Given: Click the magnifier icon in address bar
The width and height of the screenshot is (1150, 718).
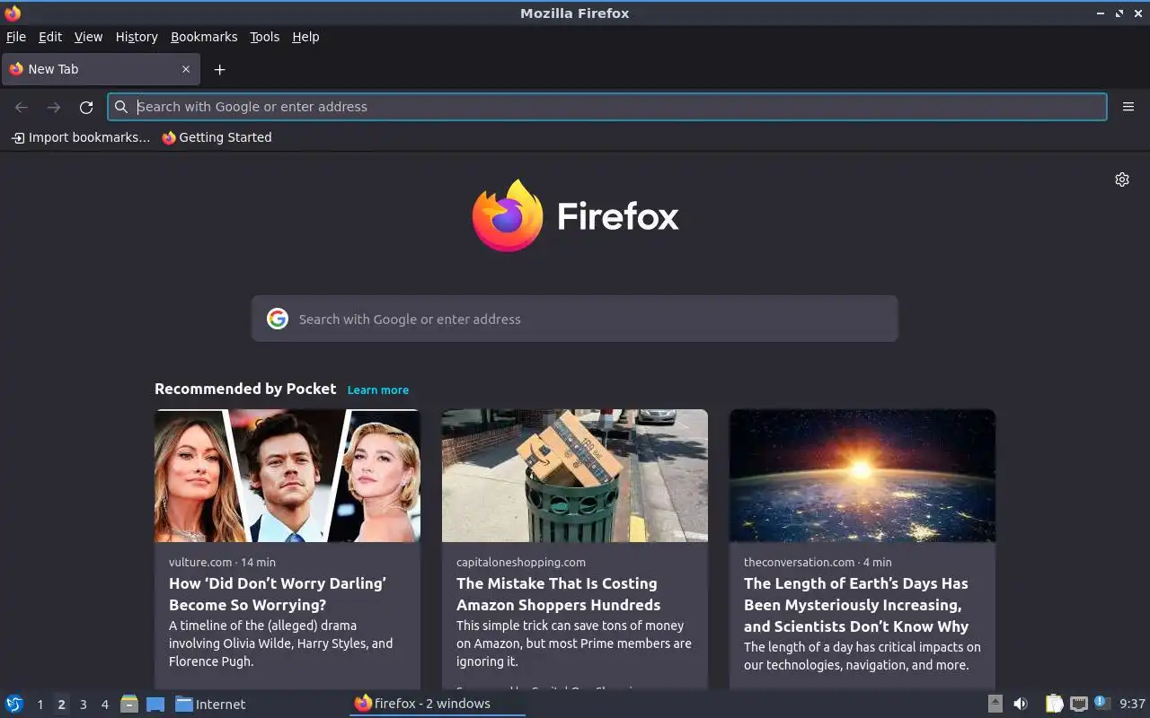Looking at the screenshot, I should click(x=121, y=107).
